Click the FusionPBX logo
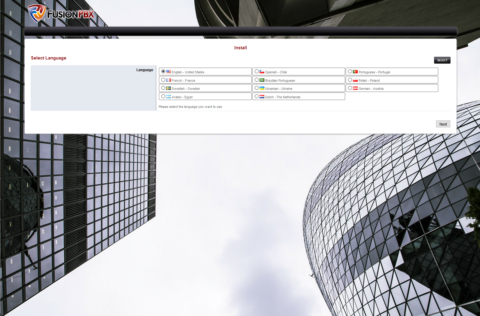 point(61,14)
